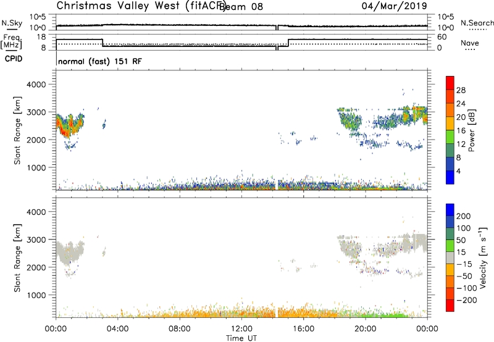Viewport: 494px width, 342px height.
Task: Click the yellow 16–20 dB Power colorbar segment
Action: pyautogui.click(x=450, y=123)
